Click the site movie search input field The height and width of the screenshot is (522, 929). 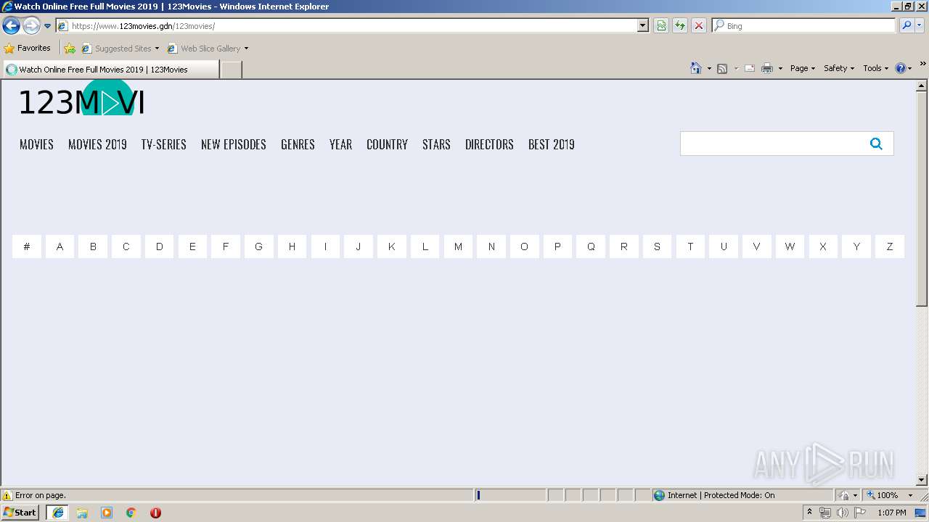770,144
